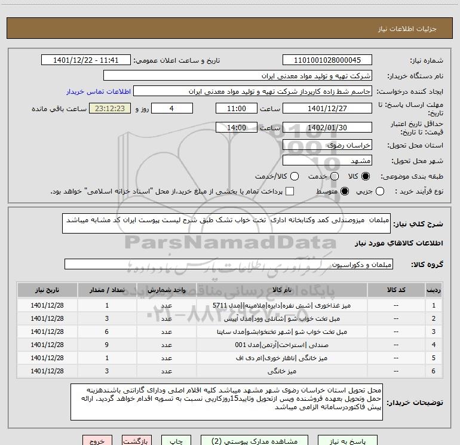This screenshot has width=460, height=445.
Task: Click the نام کالا column header
Action: pyautogui.click(x=281, y=290)
